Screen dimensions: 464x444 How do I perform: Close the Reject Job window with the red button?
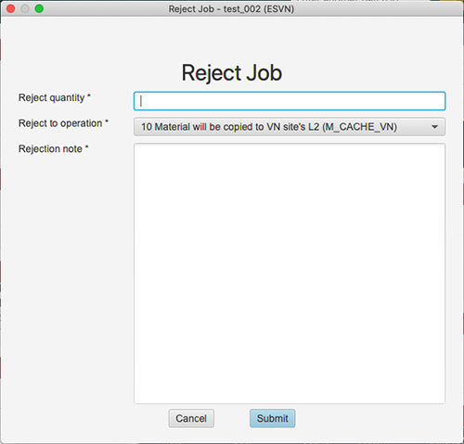point(11,8)
